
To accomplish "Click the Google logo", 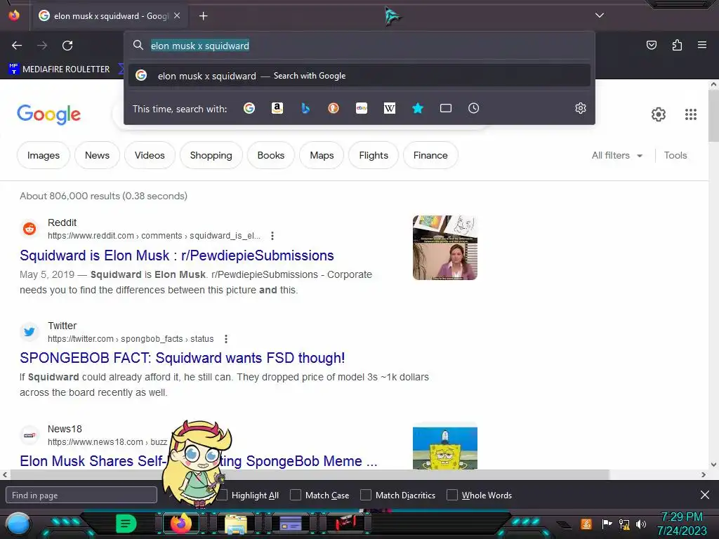I will coord(48,114).
